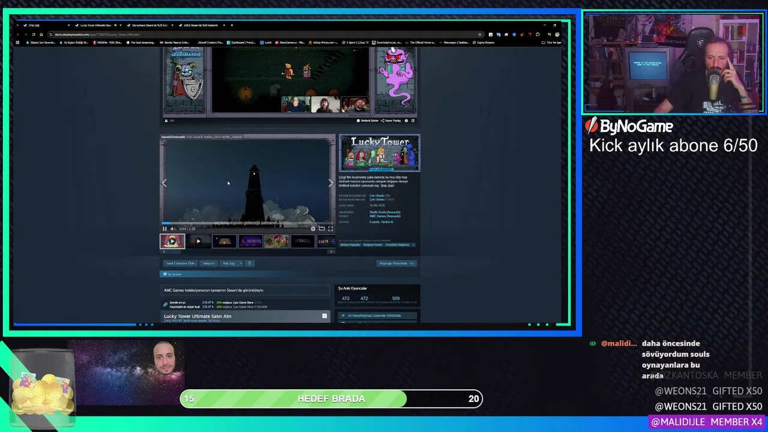Seek on the trailer progress bar
The height and width of the screenshot is (432, 768).
(x=247, y=223)
